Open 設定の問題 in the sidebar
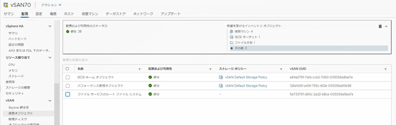Image resolution: width=396 pixels, height=125 pixels. 16,45
